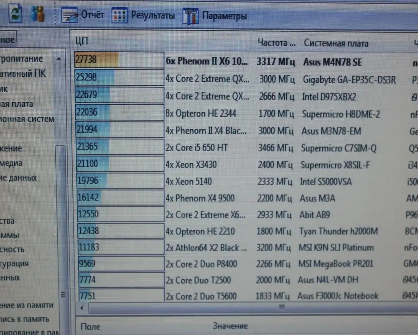Open sidebar item ending in пись в память
The height and width of the screenshot is (335, 418).
(x=24, y=320)
